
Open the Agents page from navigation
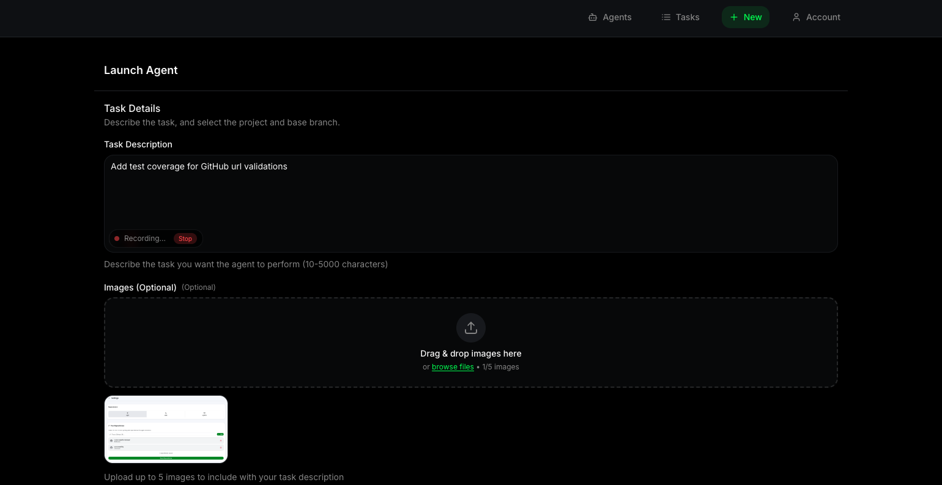(x=617, y=17)
